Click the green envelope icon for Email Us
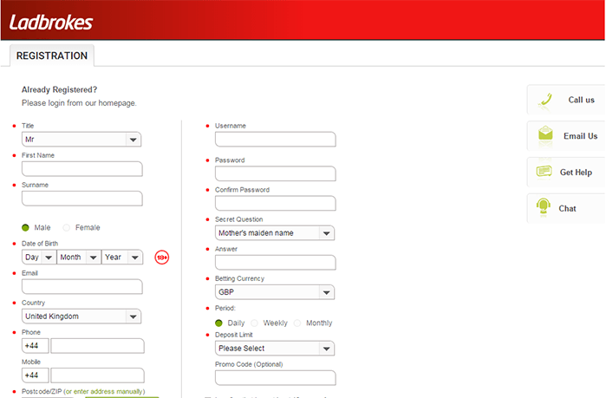Image resolution: width=606 pixels, height=398 pixels. [545, 133]
